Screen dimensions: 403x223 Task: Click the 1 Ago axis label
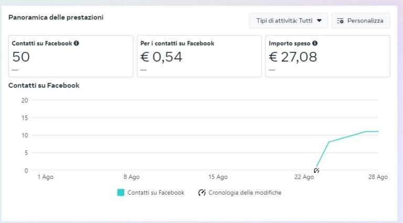click(45, 177)
